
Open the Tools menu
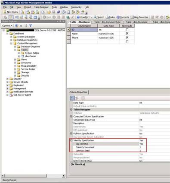(x=54, y=7)
